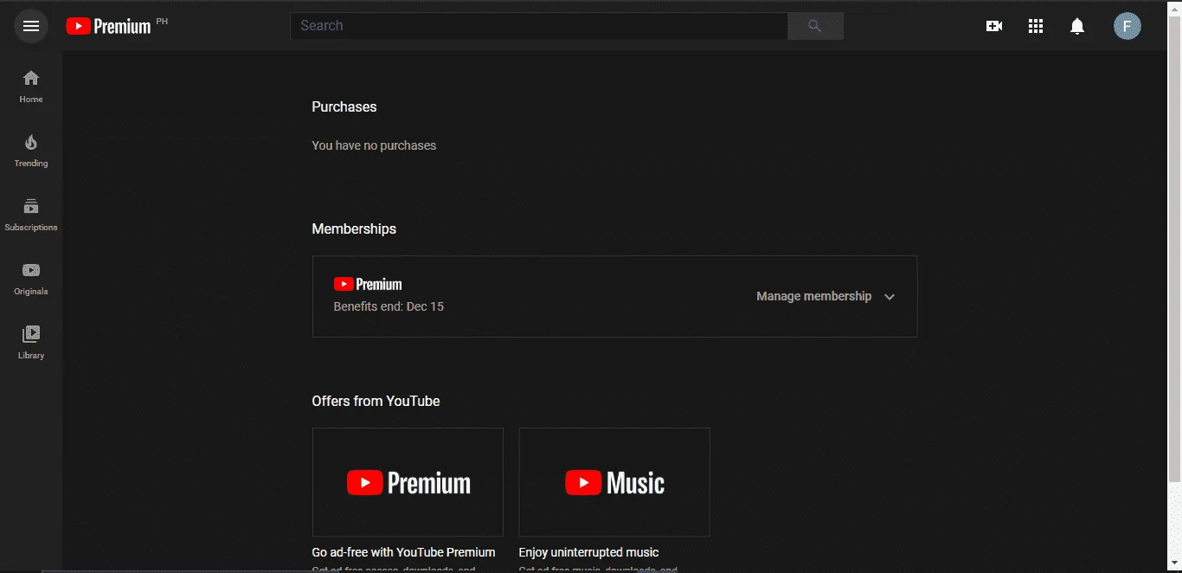The image size is (1182, 573).
Task: Click 'Enjoy uninterrupted music' title
Action: [588, 552]
